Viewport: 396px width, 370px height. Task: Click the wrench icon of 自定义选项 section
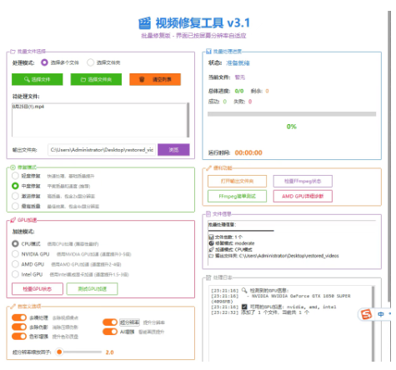pos(13,307)
